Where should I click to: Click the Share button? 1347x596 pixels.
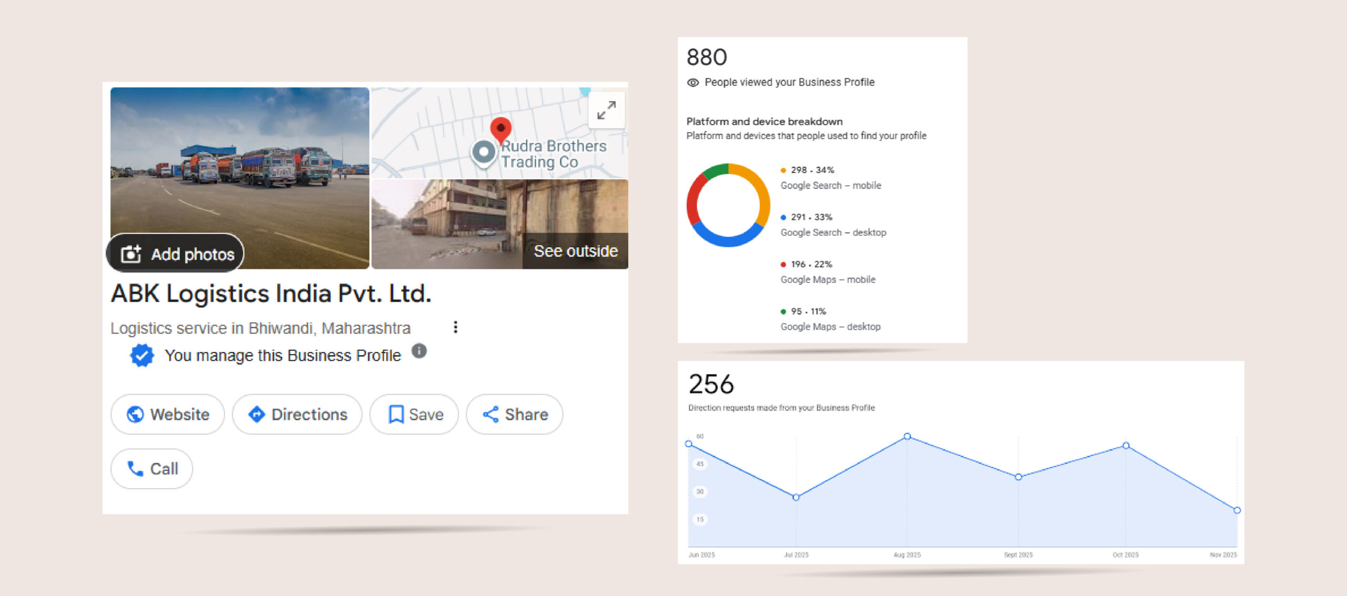[x=515, y=415]
